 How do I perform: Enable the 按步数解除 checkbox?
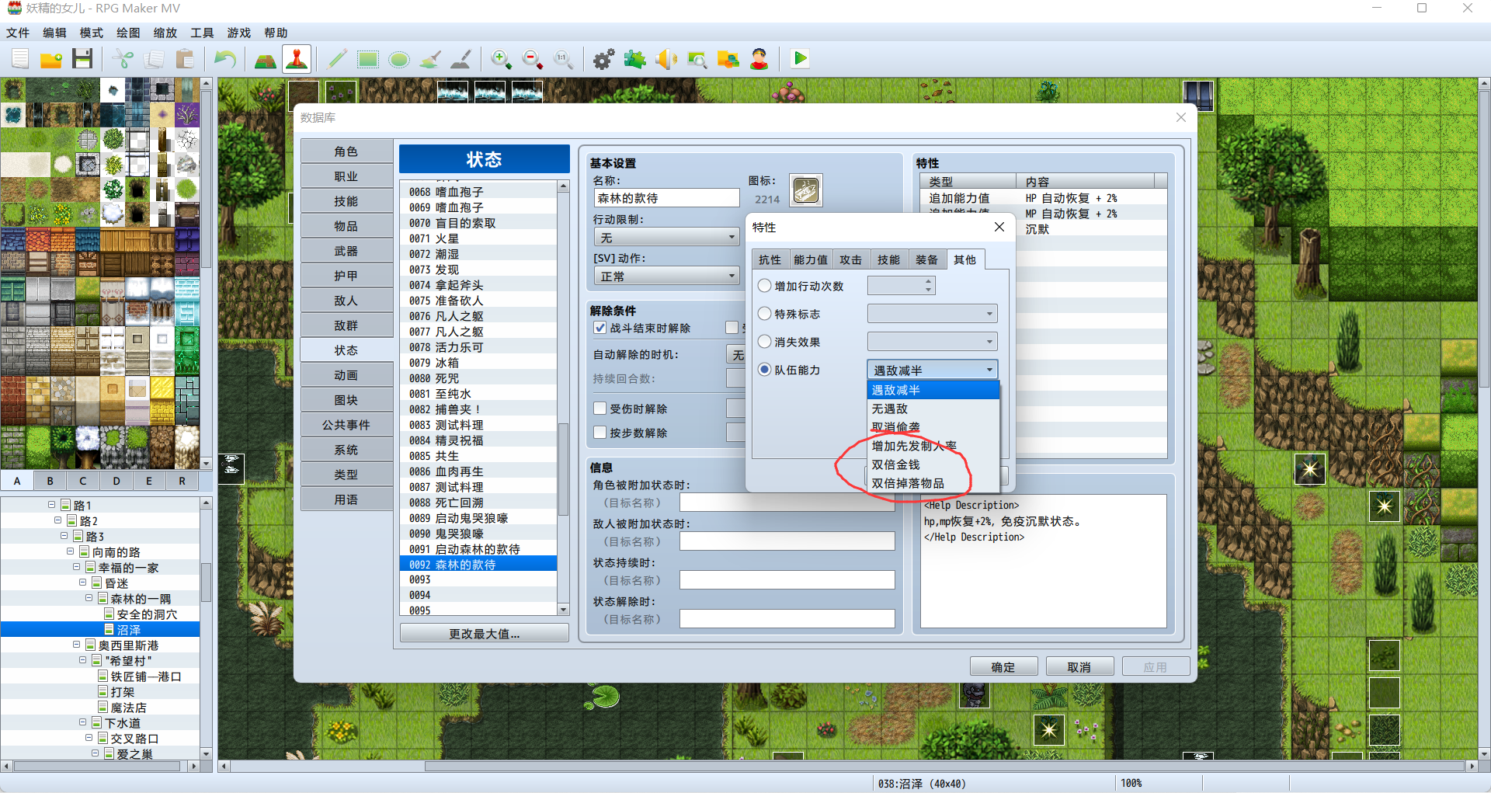pos(600,433)
